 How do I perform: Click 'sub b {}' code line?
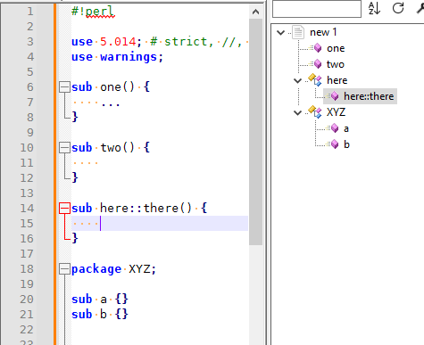click(x=100, y=314)
